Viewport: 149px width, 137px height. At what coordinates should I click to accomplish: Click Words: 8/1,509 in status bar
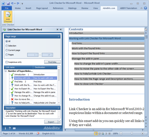pyautogui.click(x=26, y=133)
